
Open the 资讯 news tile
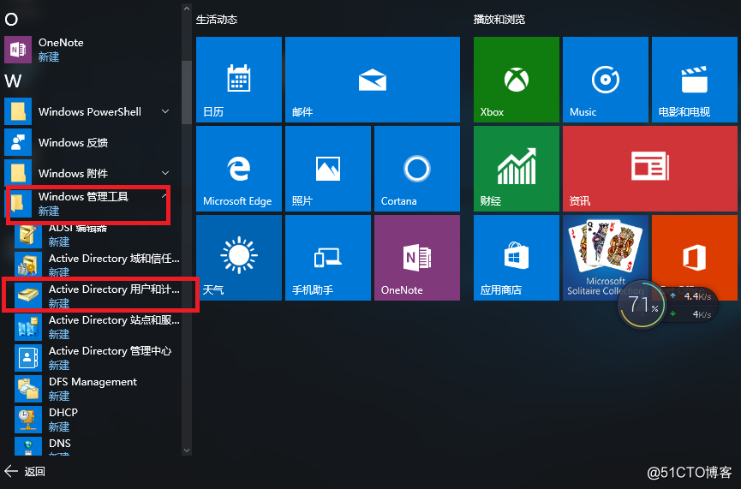pyautogui.click(x=650, y=168)
